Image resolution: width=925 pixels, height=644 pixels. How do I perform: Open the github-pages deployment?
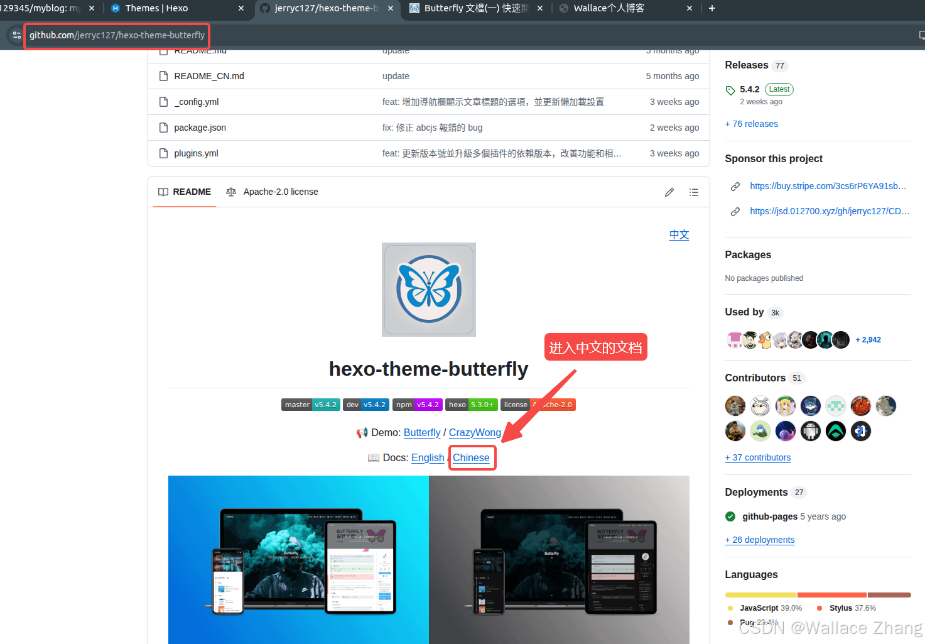(x=770, y=516)
